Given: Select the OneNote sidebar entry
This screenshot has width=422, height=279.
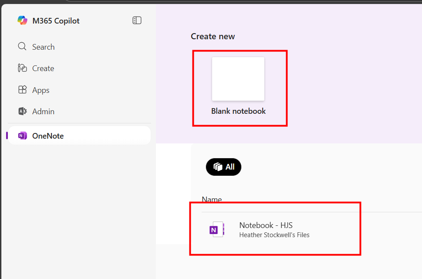Looking at the screenshot, I should (x=79, y=136).
